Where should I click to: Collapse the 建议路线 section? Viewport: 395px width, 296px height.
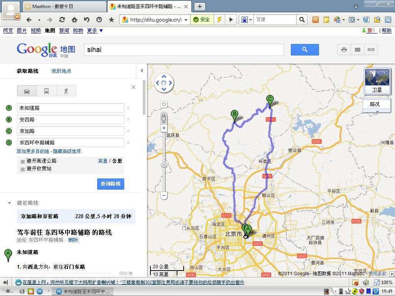point(10,203)
